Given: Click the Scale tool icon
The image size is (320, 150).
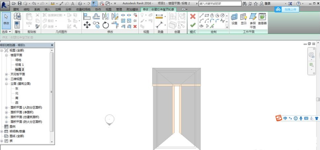Looking at the screenshot, I should click(129, 21).
